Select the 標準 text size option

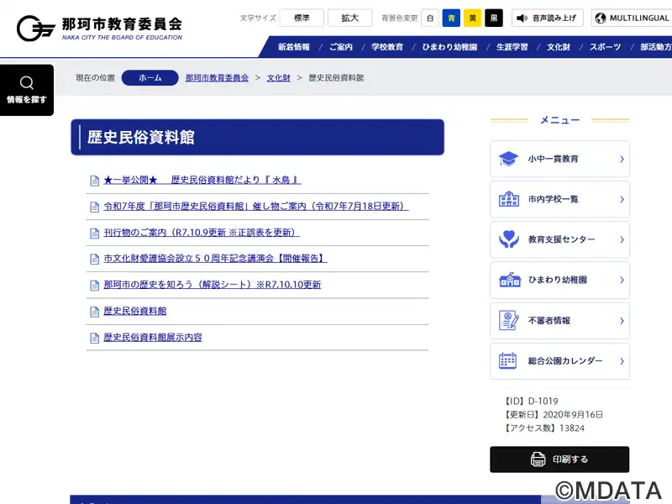pyautogui.click(x=302, y=18)
